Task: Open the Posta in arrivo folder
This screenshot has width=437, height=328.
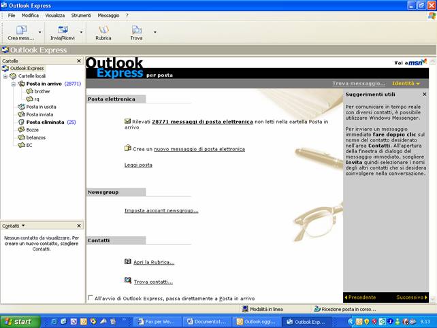Action: click(44, 84)
